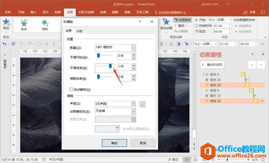This screenshot has width=269, height=163.
Task: Open dropdown arrow on last 组合 26 item
Action: pos(262,101)
